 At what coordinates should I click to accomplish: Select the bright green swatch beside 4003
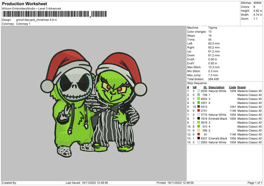[x=198, y=99]
